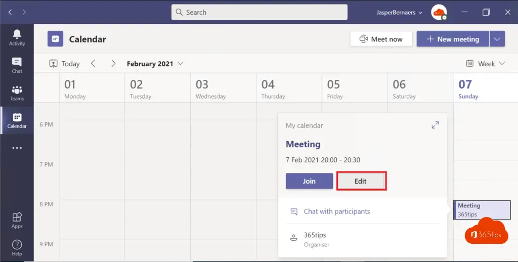The image size is (518, 262).
Task: Open Chat from the left sidebar
Action: (17, 65)
